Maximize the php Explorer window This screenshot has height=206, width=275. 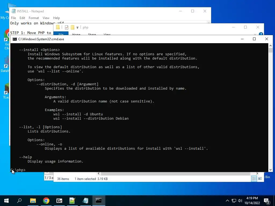click(245, 27)
